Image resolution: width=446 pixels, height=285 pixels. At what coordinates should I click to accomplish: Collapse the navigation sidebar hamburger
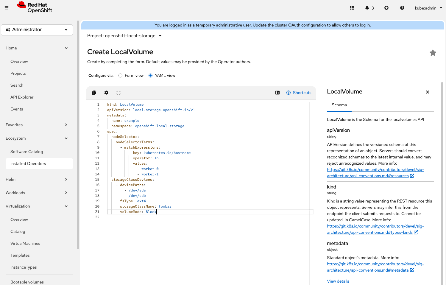(7, 8)
